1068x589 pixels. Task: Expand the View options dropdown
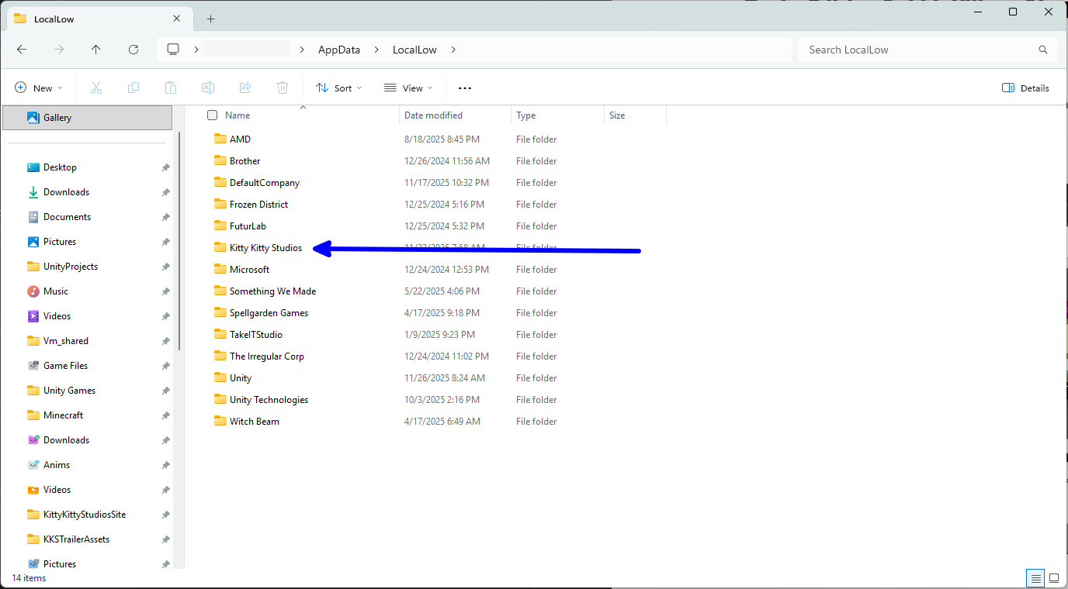coord(408,88)
